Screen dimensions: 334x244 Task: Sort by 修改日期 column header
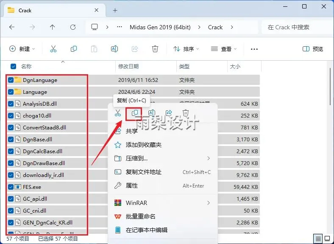tap(128, 66)
